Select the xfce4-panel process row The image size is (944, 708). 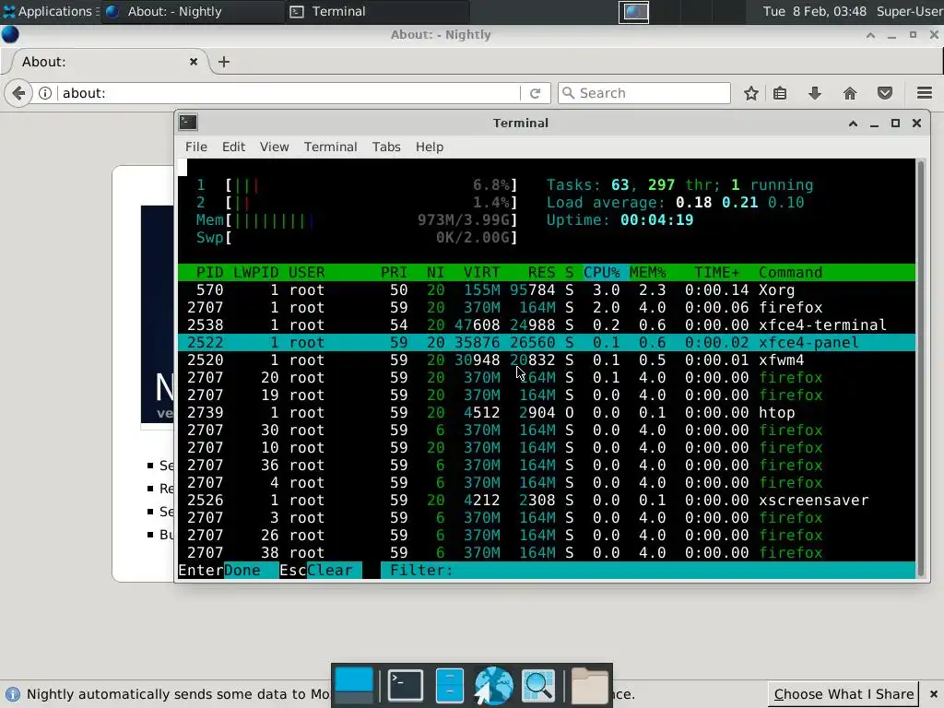(x=547, y=342)
